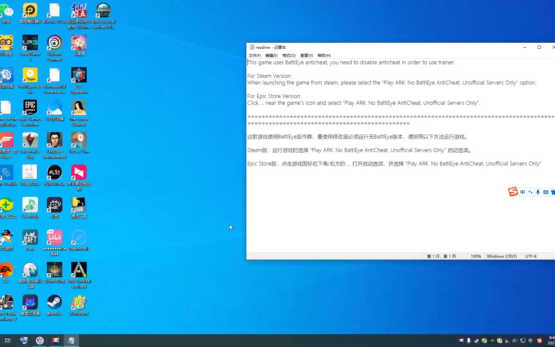The height and width of the screenshot is (347, 555).
Task: Open the 文件(F) menu in Notepad
Action: 254,55
